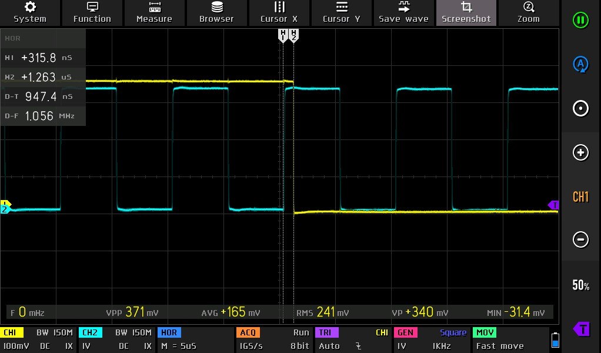Tap the Square generator waveform label
Viewport: 601px width, 353px height.
[x=453, y=332]
